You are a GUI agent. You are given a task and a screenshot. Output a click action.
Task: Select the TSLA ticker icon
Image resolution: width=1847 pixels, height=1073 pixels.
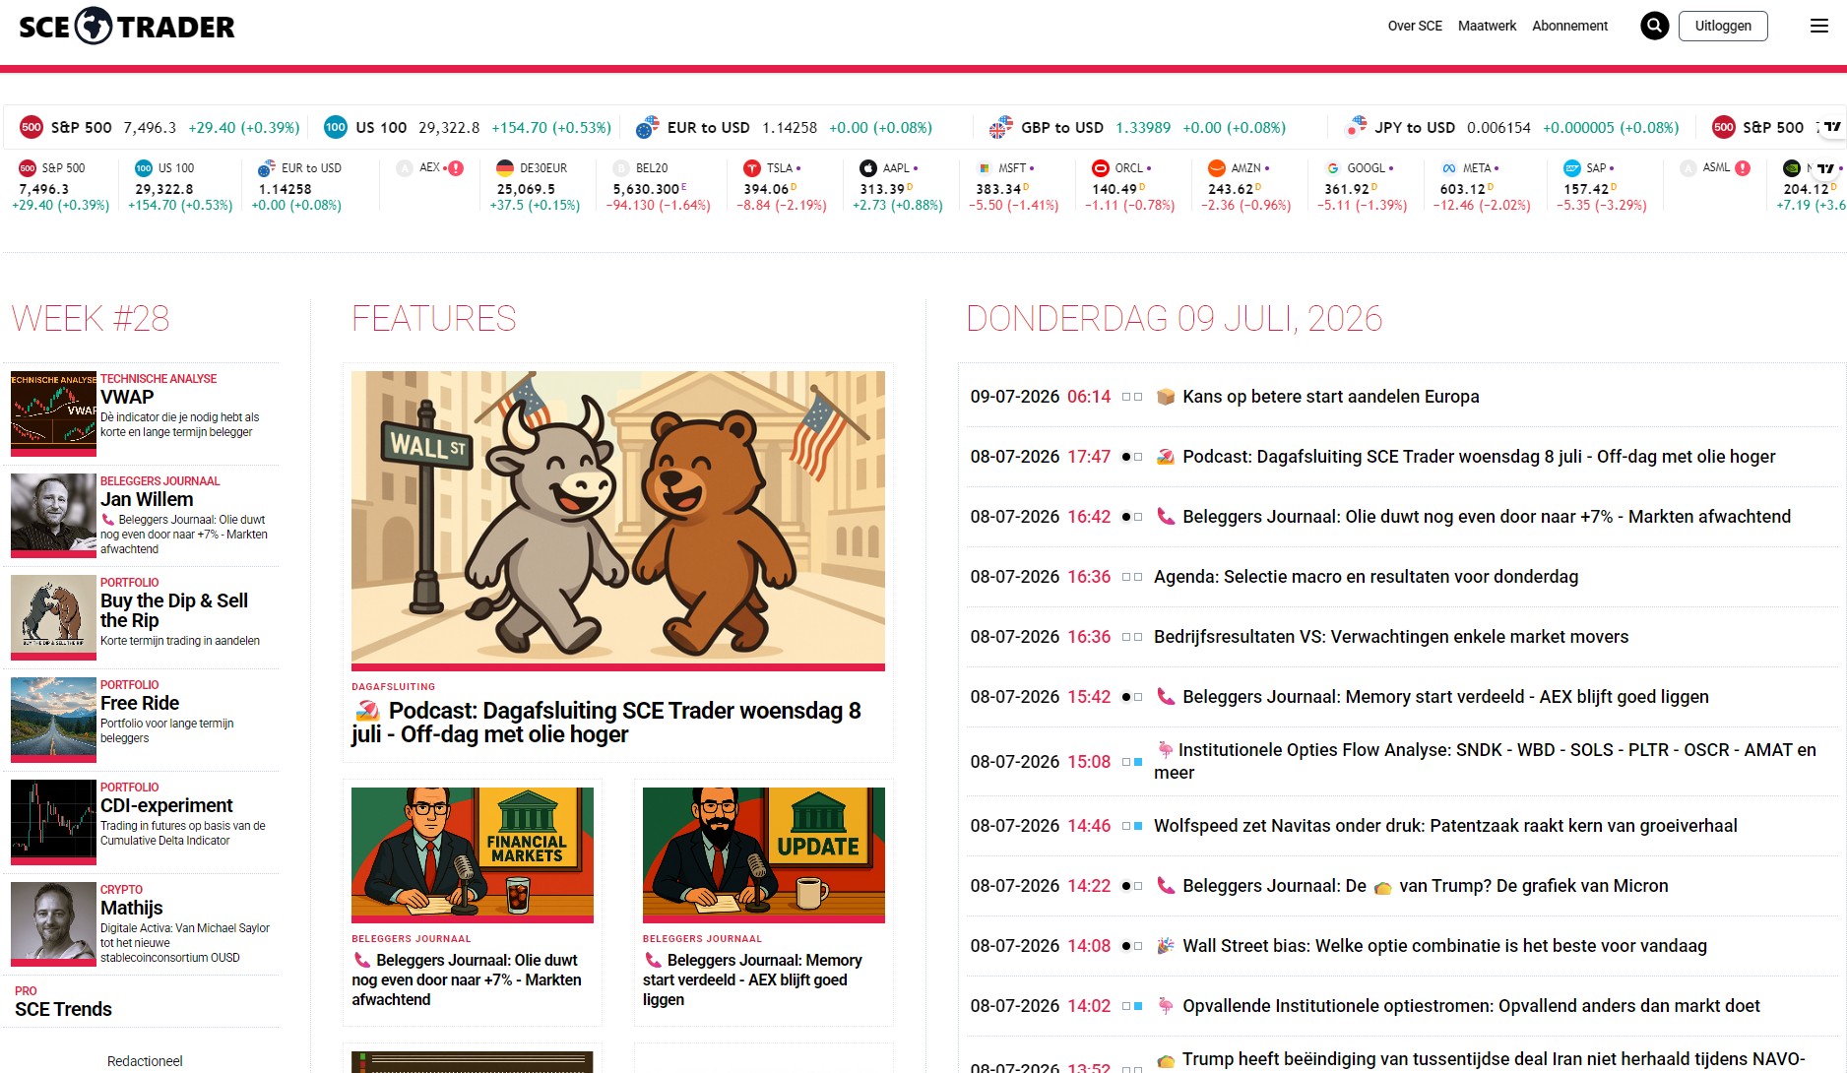click(752, 168)
